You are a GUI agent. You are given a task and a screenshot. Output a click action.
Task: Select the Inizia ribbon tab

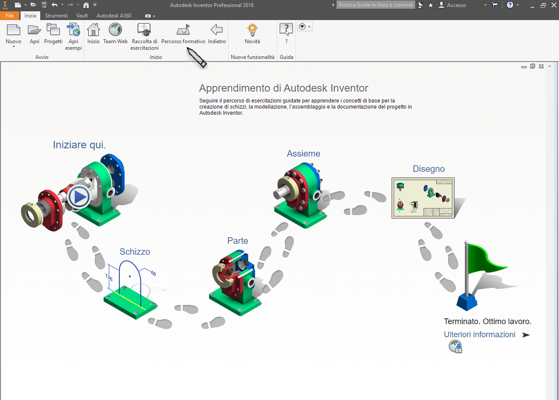click(x=31, y=16)
